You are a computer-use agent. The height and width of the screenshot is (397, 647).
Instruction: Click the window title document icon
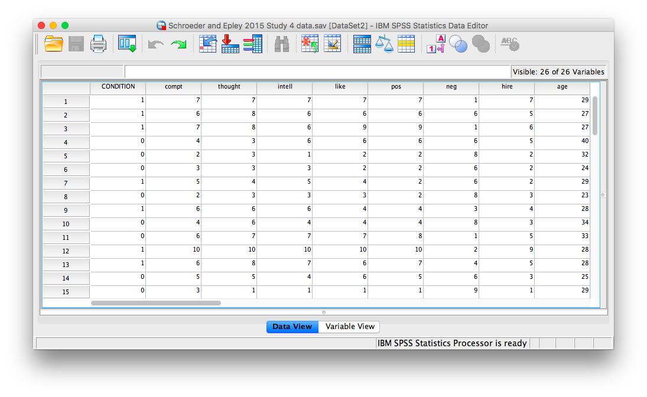click(x=161, y=25)
